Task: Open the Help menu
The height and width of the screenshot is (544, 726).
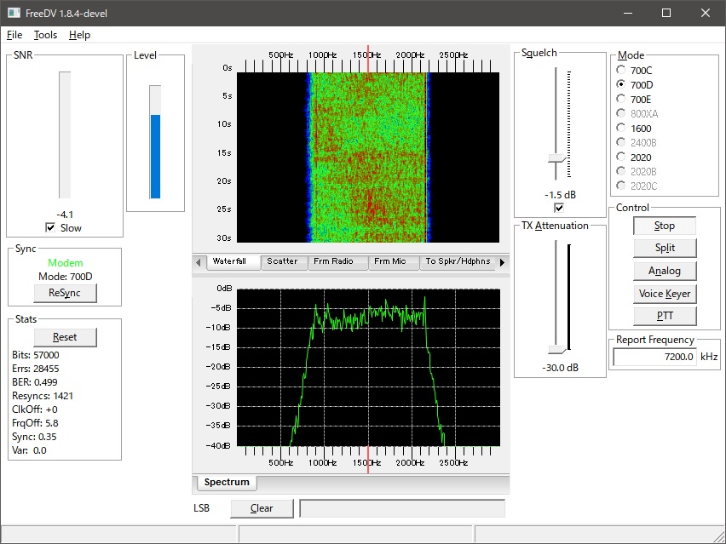Action: (79, 35)
